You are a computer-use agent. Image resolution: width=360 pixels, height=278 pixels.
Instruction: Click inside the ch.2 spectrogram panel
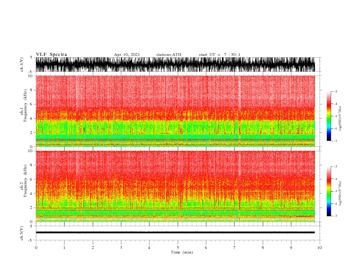tap(175, 186)
